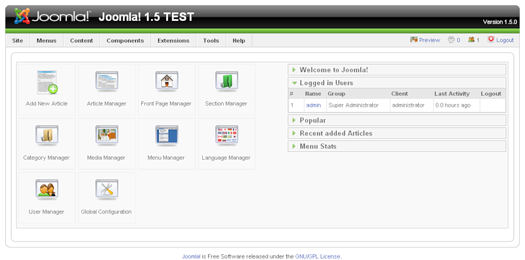Click the Preview link
Image resolution: width=525 pixels, height=260 pixels.
coord(429,40)
